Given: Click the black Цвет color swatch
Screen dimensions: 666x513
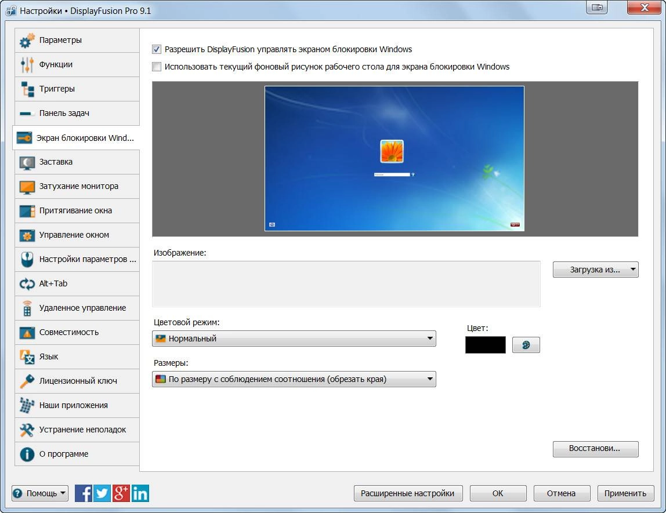Looking at the screenshot, I should tap(486, 345).
